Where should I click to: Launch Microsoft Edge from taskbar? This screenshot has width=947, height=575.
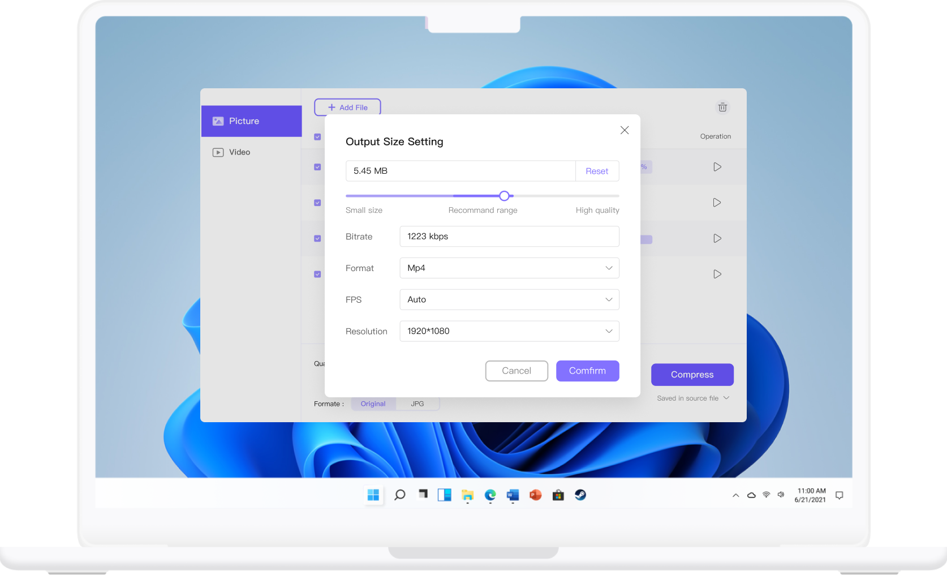coord(490,495)
